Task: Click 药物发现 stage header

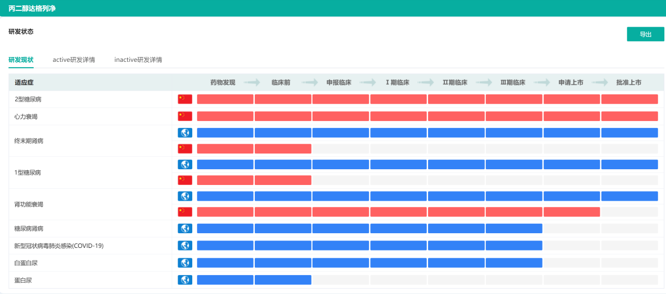Action: point(223,82)
